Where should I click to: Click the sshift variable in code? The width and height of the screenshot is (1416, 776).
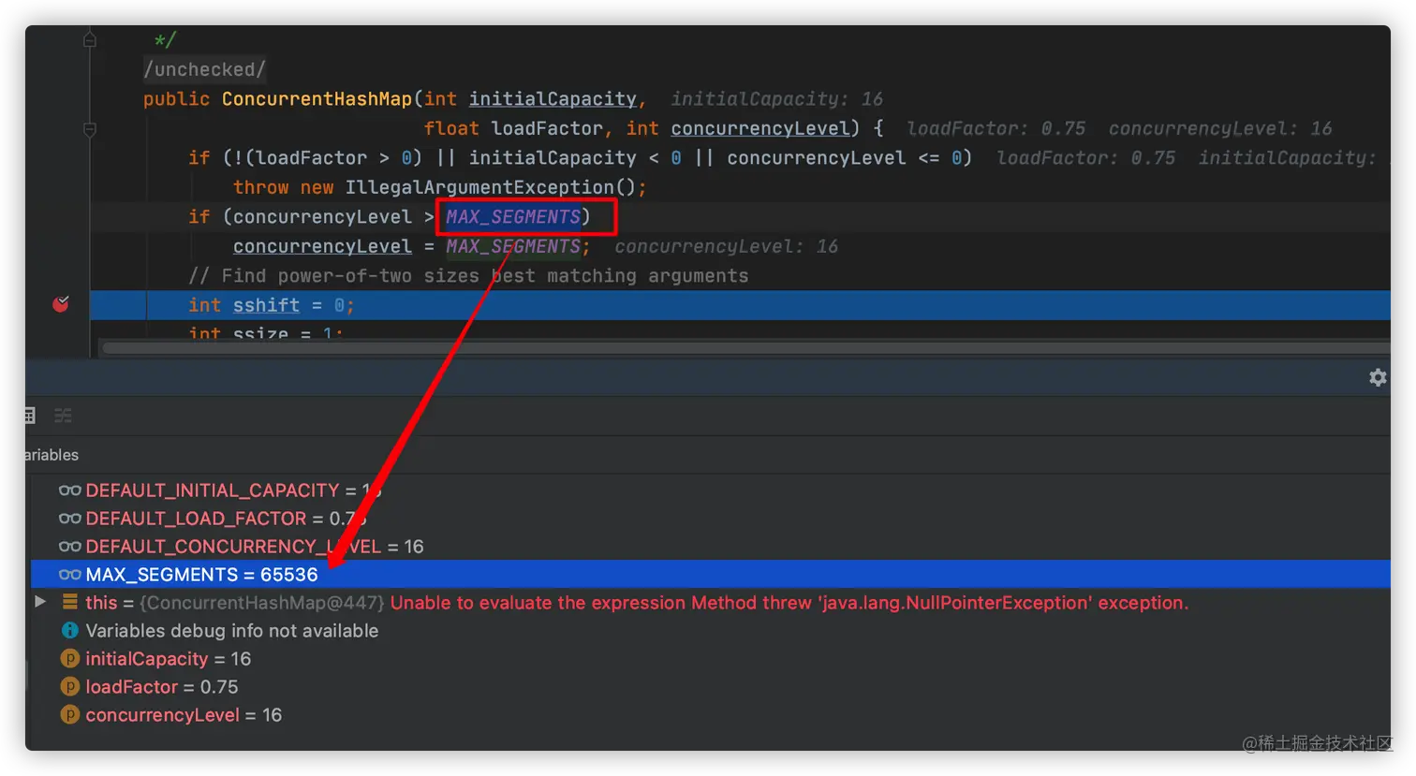point(267,305)
